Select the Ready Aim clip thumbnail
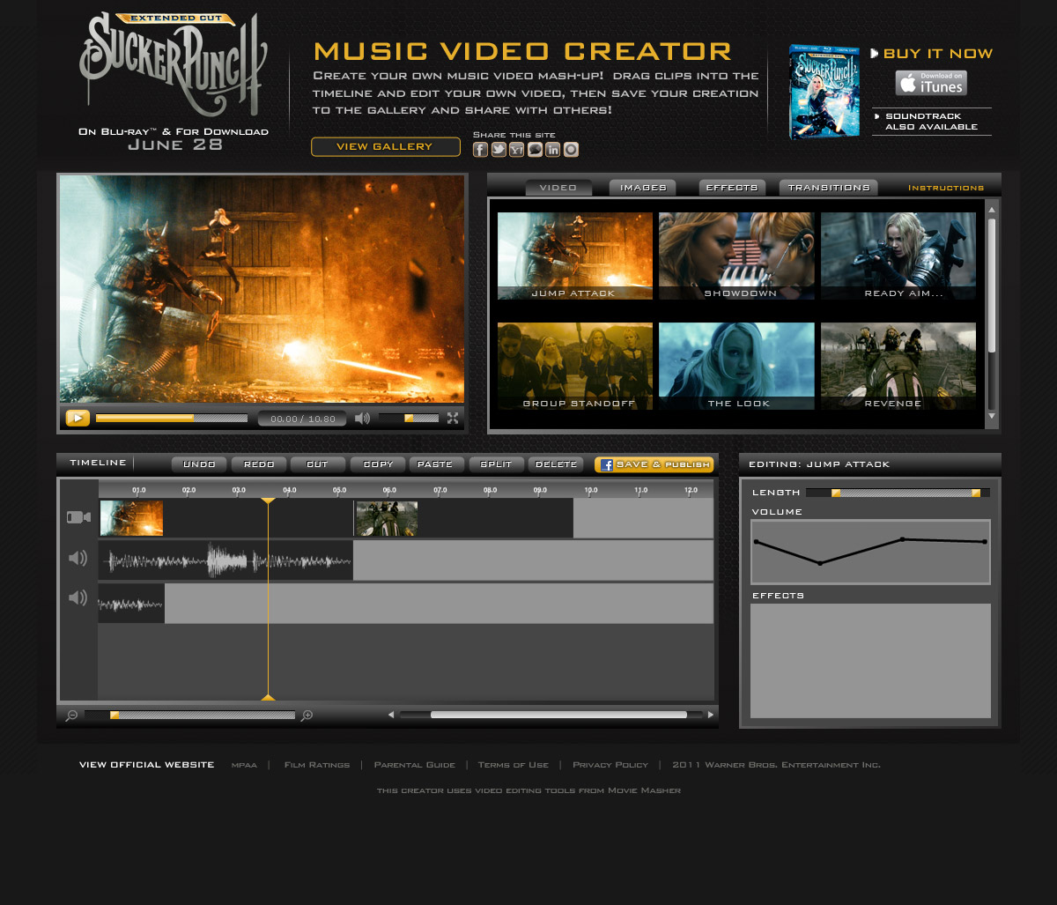Image resolution: width=1057 pixels, height=905 pixels. coord(898,256)
